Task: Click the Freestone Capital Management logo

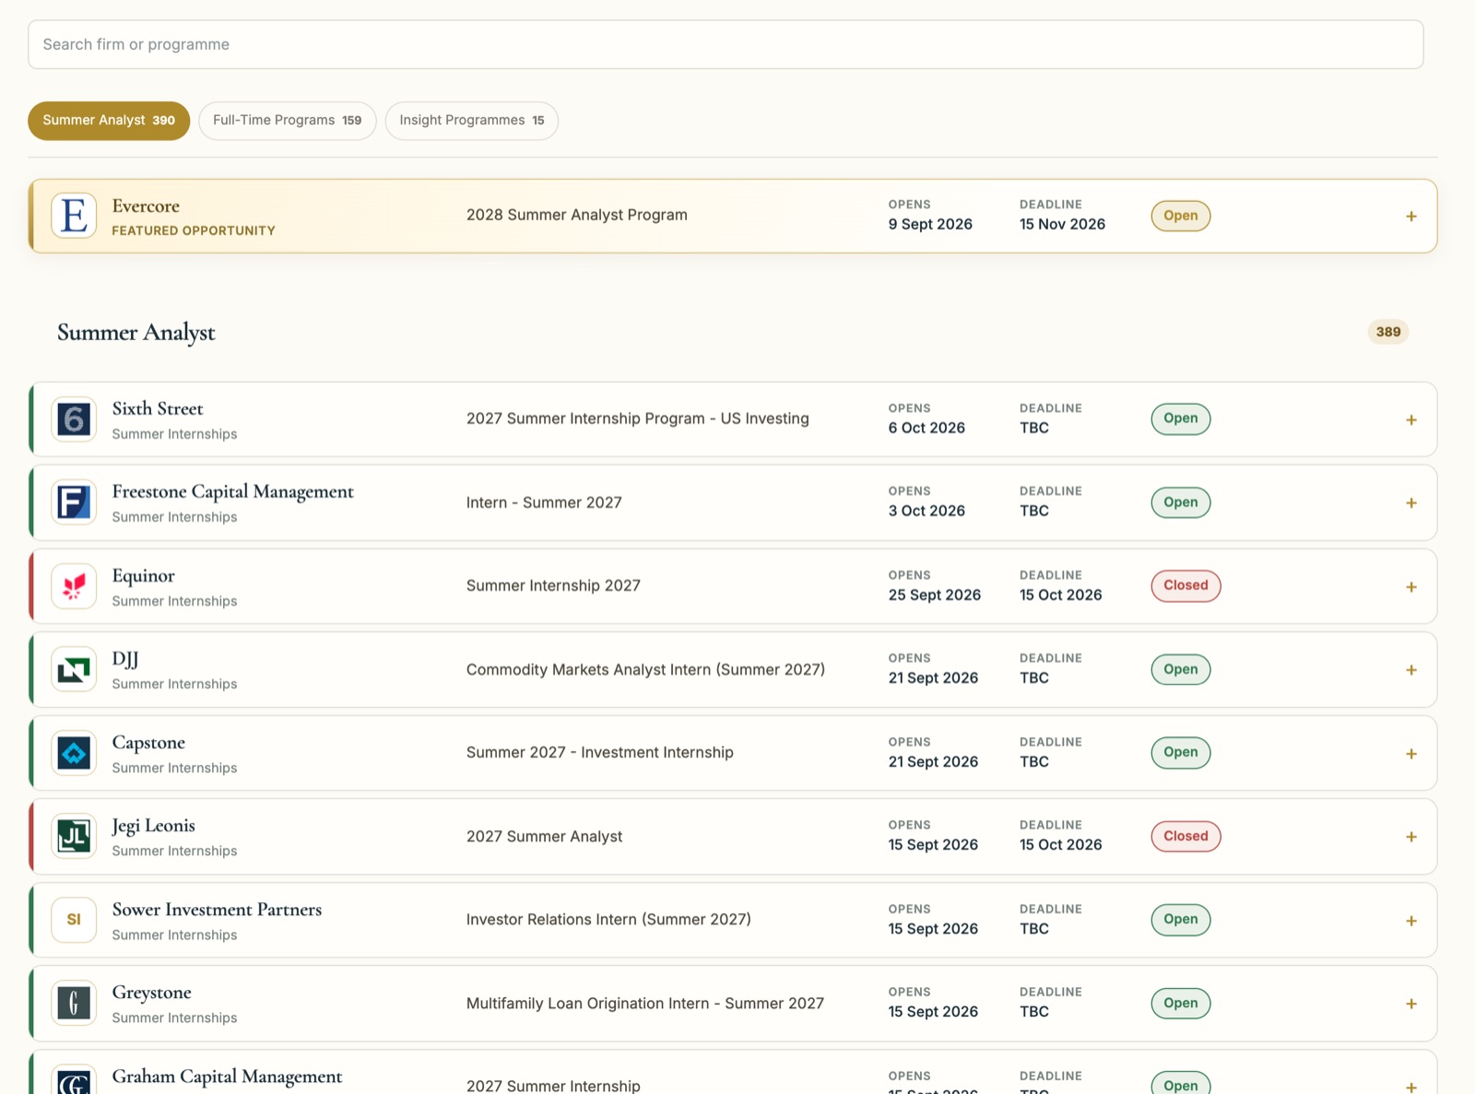Action: coord(74,502)
